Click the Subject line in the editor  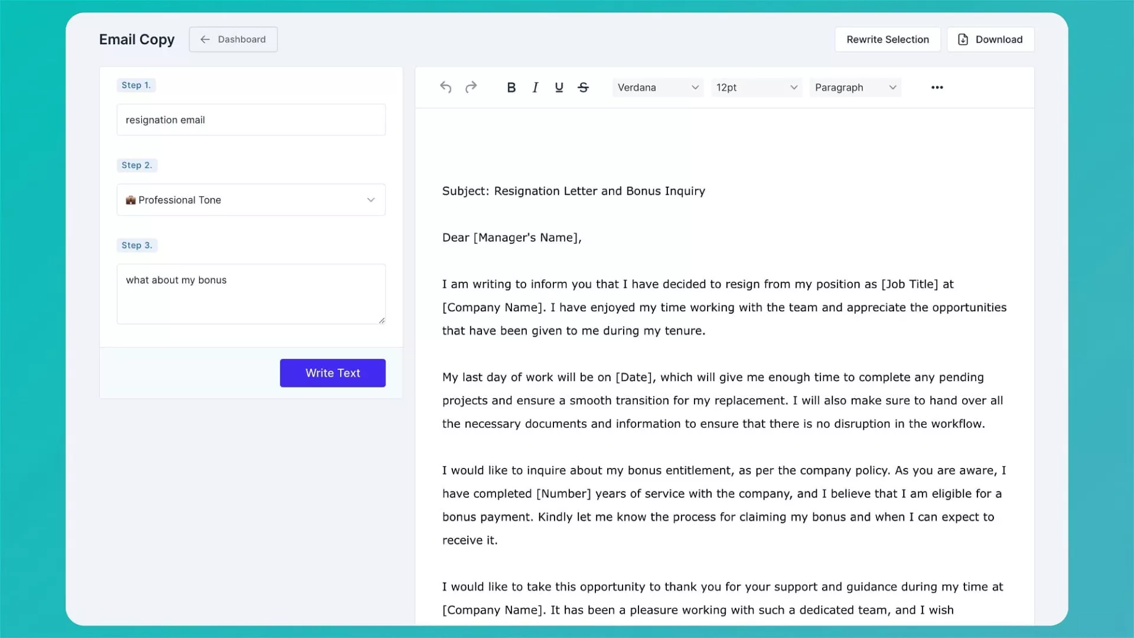tap(573, 191)
